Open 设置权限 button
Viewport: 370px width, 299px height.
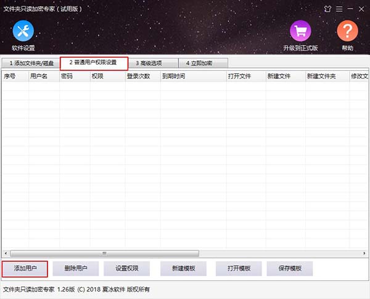(x=126, y=269)
